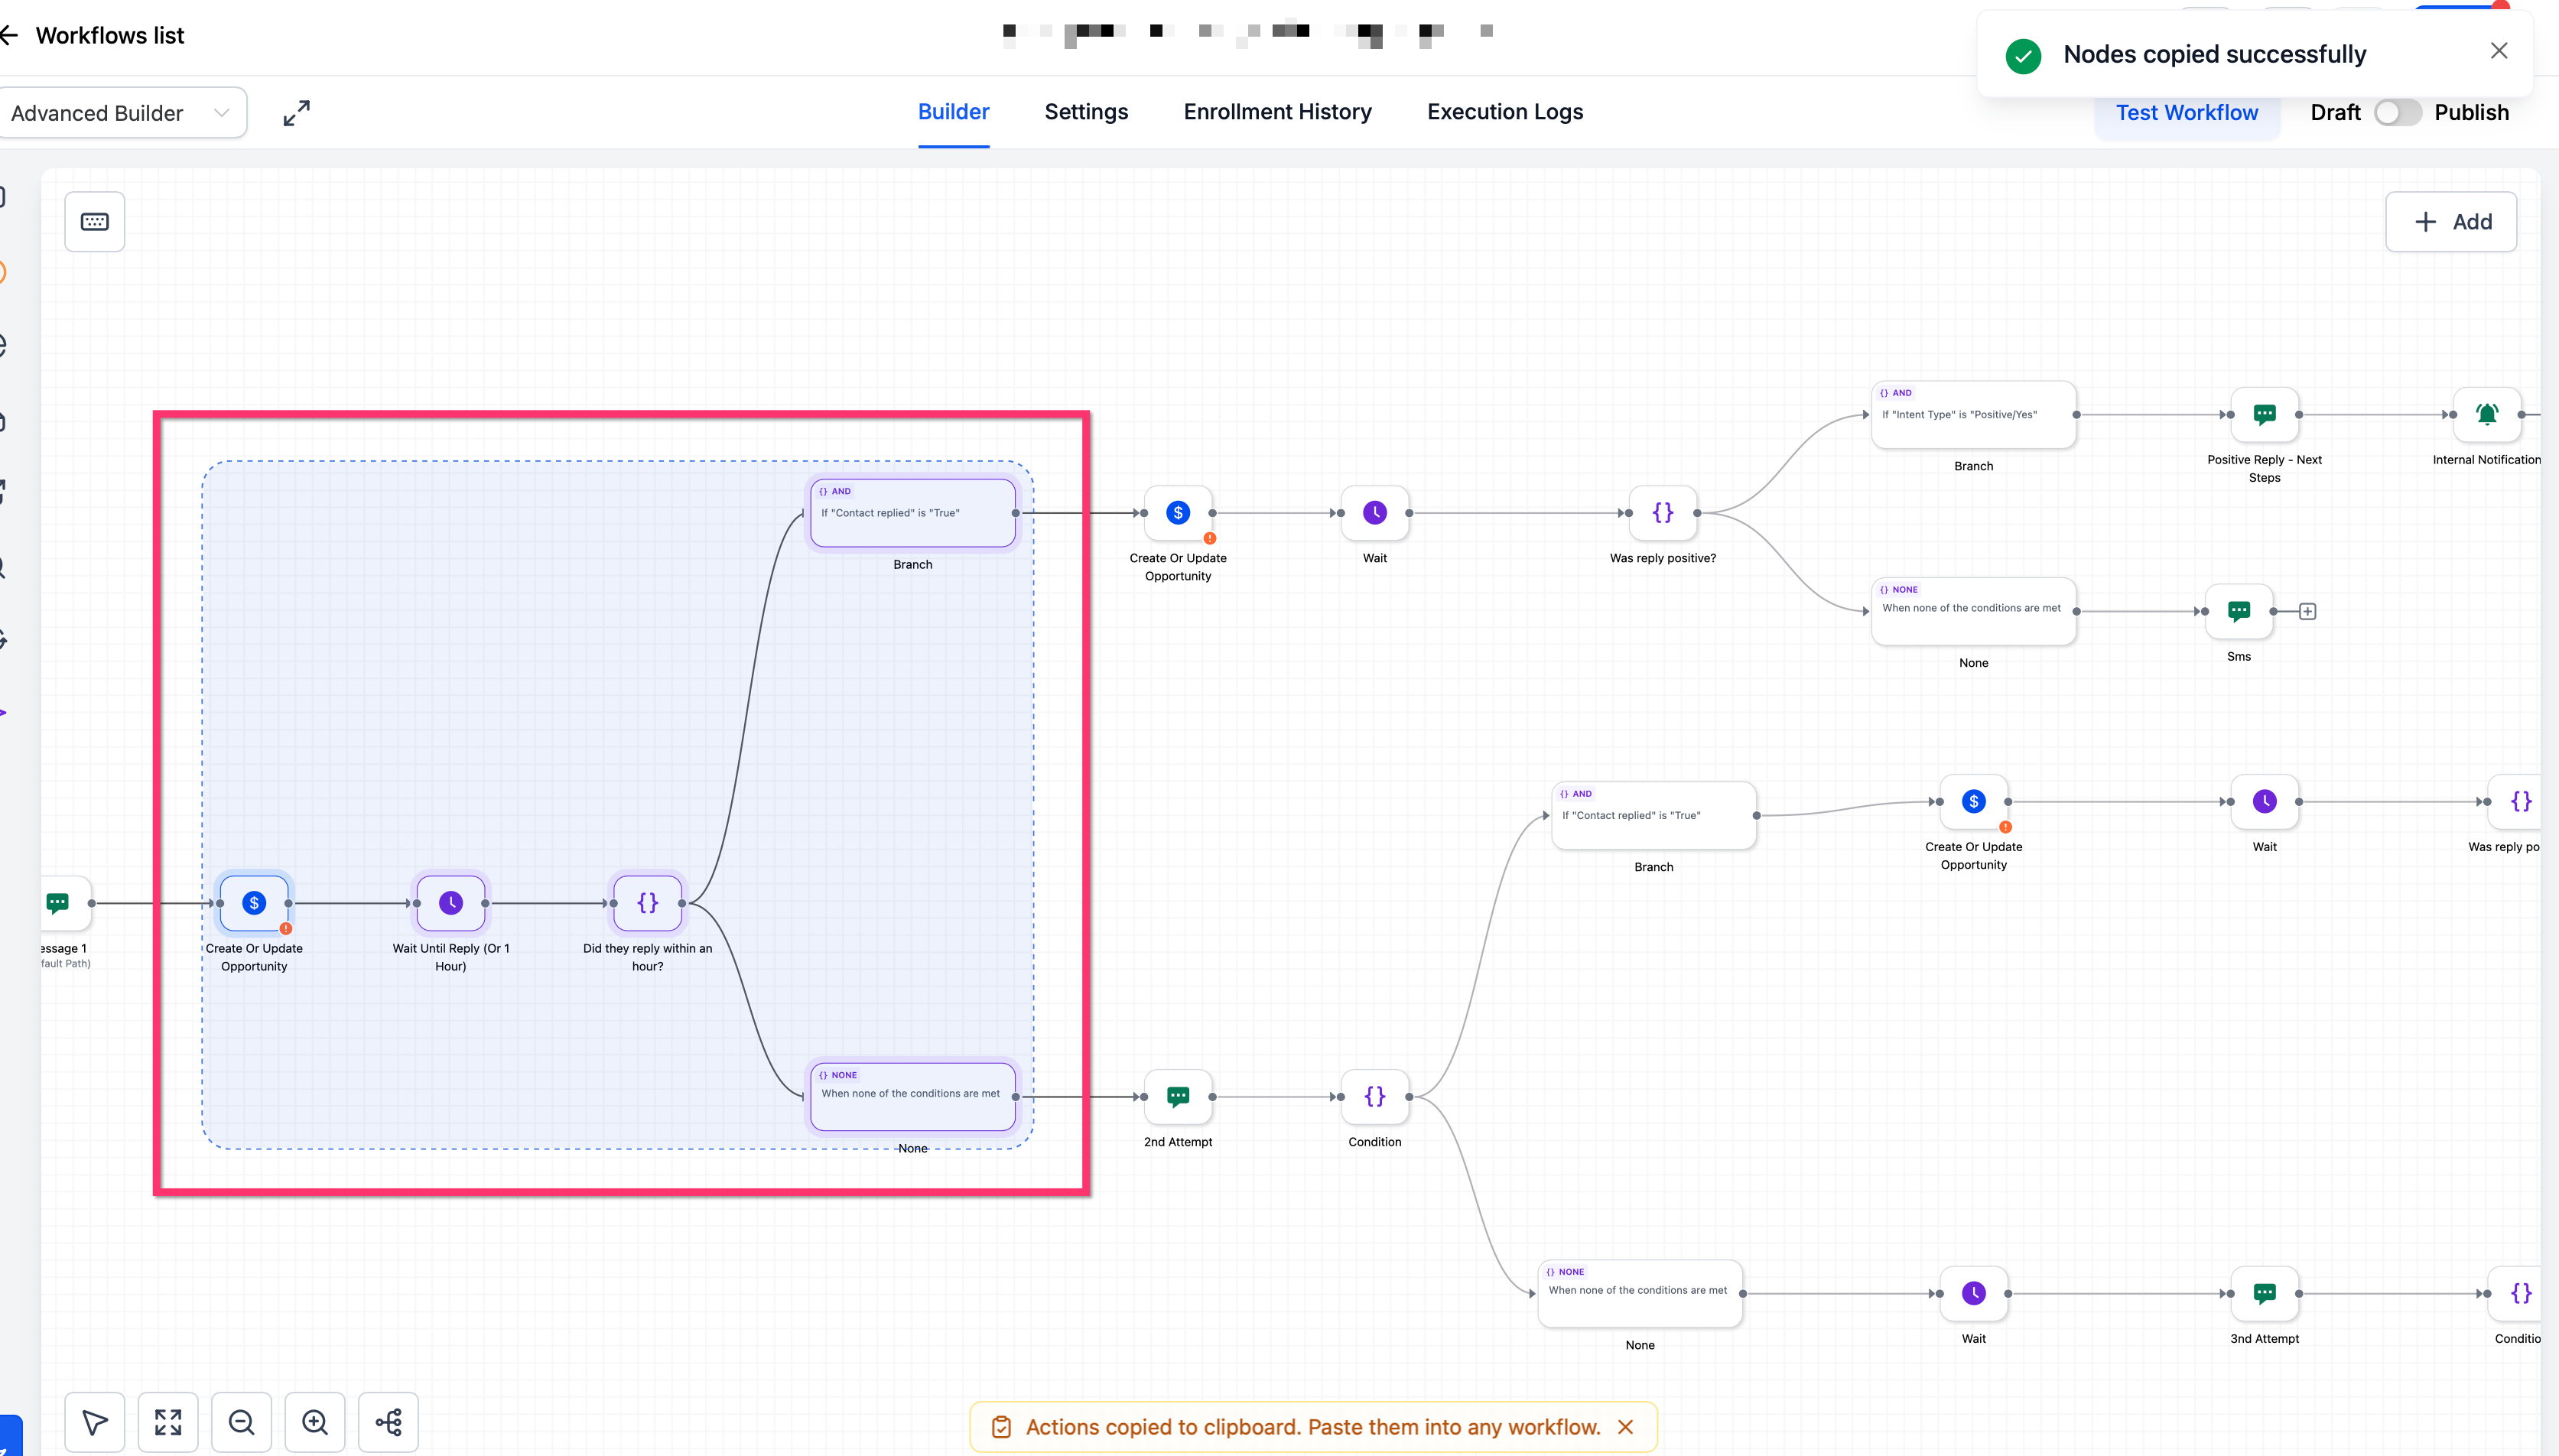Click the Add button on canvas
Screen dimensions: 2559x1456
pyautogui.click(x=2450, y=222)
